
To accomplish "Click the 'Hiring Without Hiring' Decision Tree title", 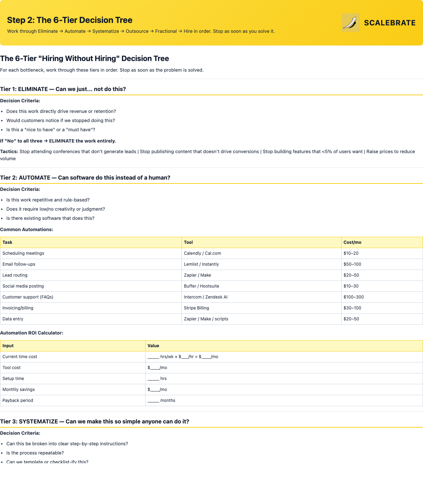I will [85, 59].
